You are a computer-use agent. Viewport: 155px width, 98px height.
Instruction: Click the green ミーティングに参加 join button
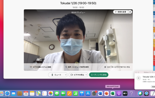click(x=99, y=75)
